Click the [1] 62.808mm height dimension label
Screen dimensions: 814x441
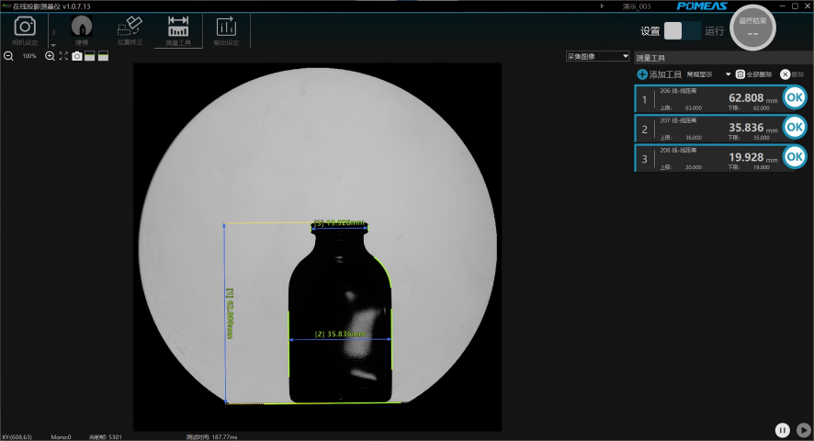pyautogui.click(x=230, y=313)
